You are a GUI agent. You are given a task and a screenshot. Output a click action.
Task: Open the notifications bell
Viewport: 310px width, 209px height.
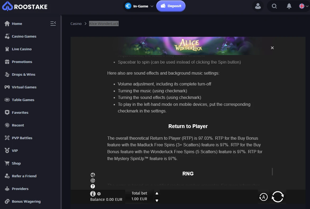(x=289, y=6)
